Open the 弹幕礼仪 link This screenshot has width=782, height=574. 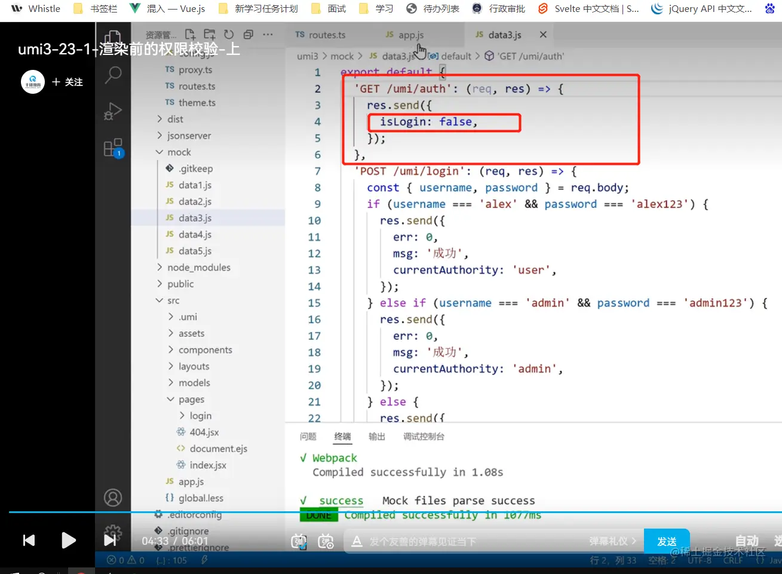(613, 541)
